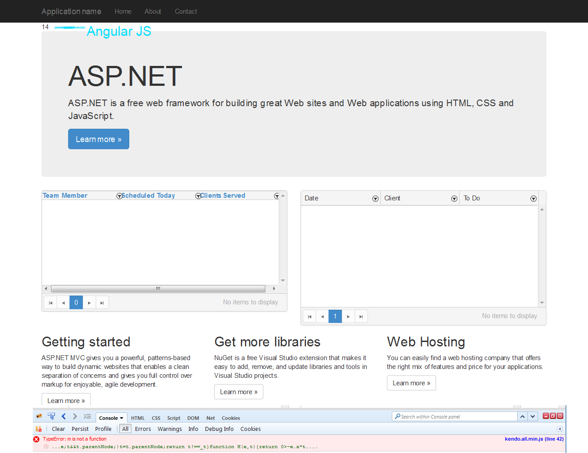Click the Application name brand link
This screenshot has width=588, height=453.
(x=71, y=12)
